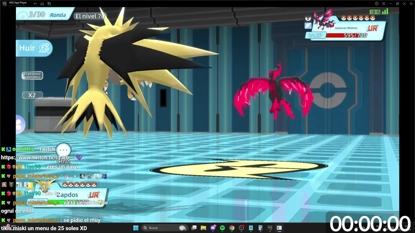415x233 pixels.
Task: Open the last active taskbar app icon
Action: click(279, 228)
